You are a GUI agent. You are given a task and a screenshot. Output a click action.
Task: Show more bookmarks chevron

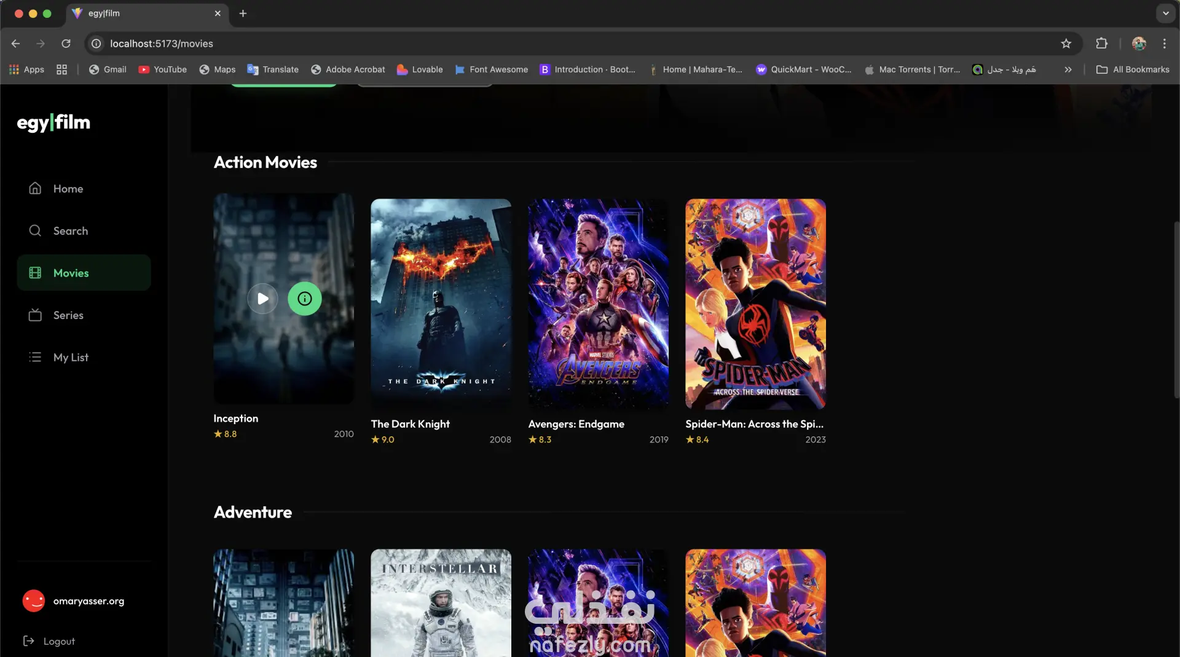(x=1068, y=69)
